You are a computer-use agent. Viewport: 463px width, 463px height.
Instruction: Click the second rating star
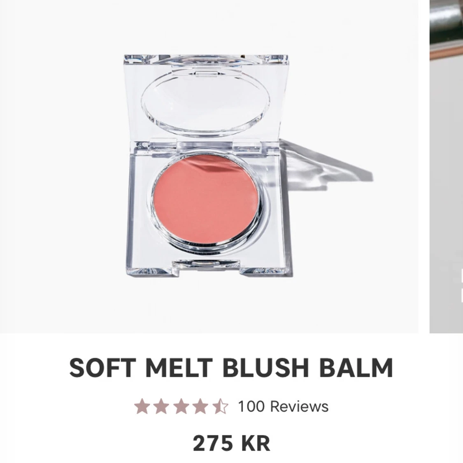(161, 406)
